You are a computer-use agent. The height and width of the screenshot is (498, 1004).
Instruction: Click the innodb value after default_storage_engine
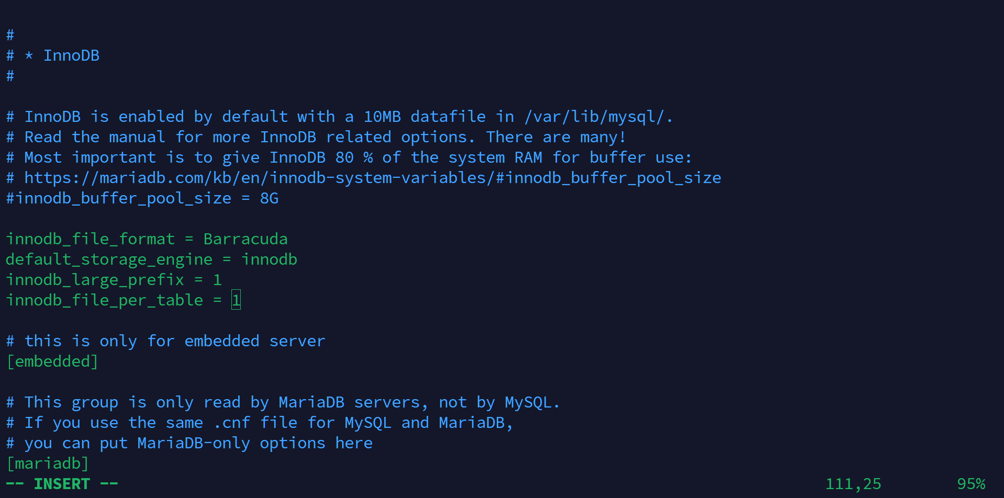click(x=269, y=259)
